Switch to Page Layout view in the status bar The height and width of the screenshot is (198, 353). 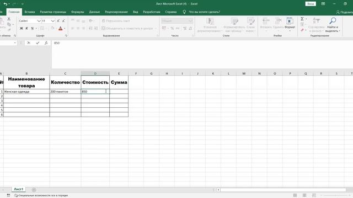(304, 196)
